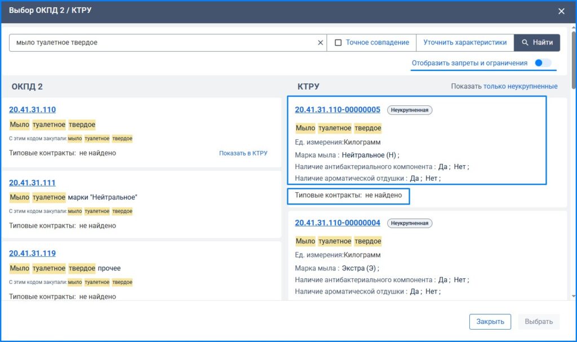The width and height of the screenshot is (577, 342).
Task: Close the ОКПД 2 / КТРУ dialog with X
Action: pos(561,11)
